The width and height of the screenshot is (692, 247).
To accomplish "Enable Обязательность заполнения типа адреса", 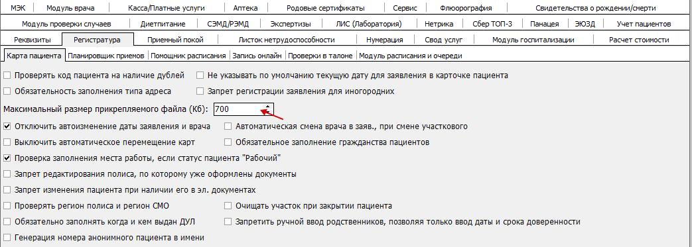I will coord(7,91).
